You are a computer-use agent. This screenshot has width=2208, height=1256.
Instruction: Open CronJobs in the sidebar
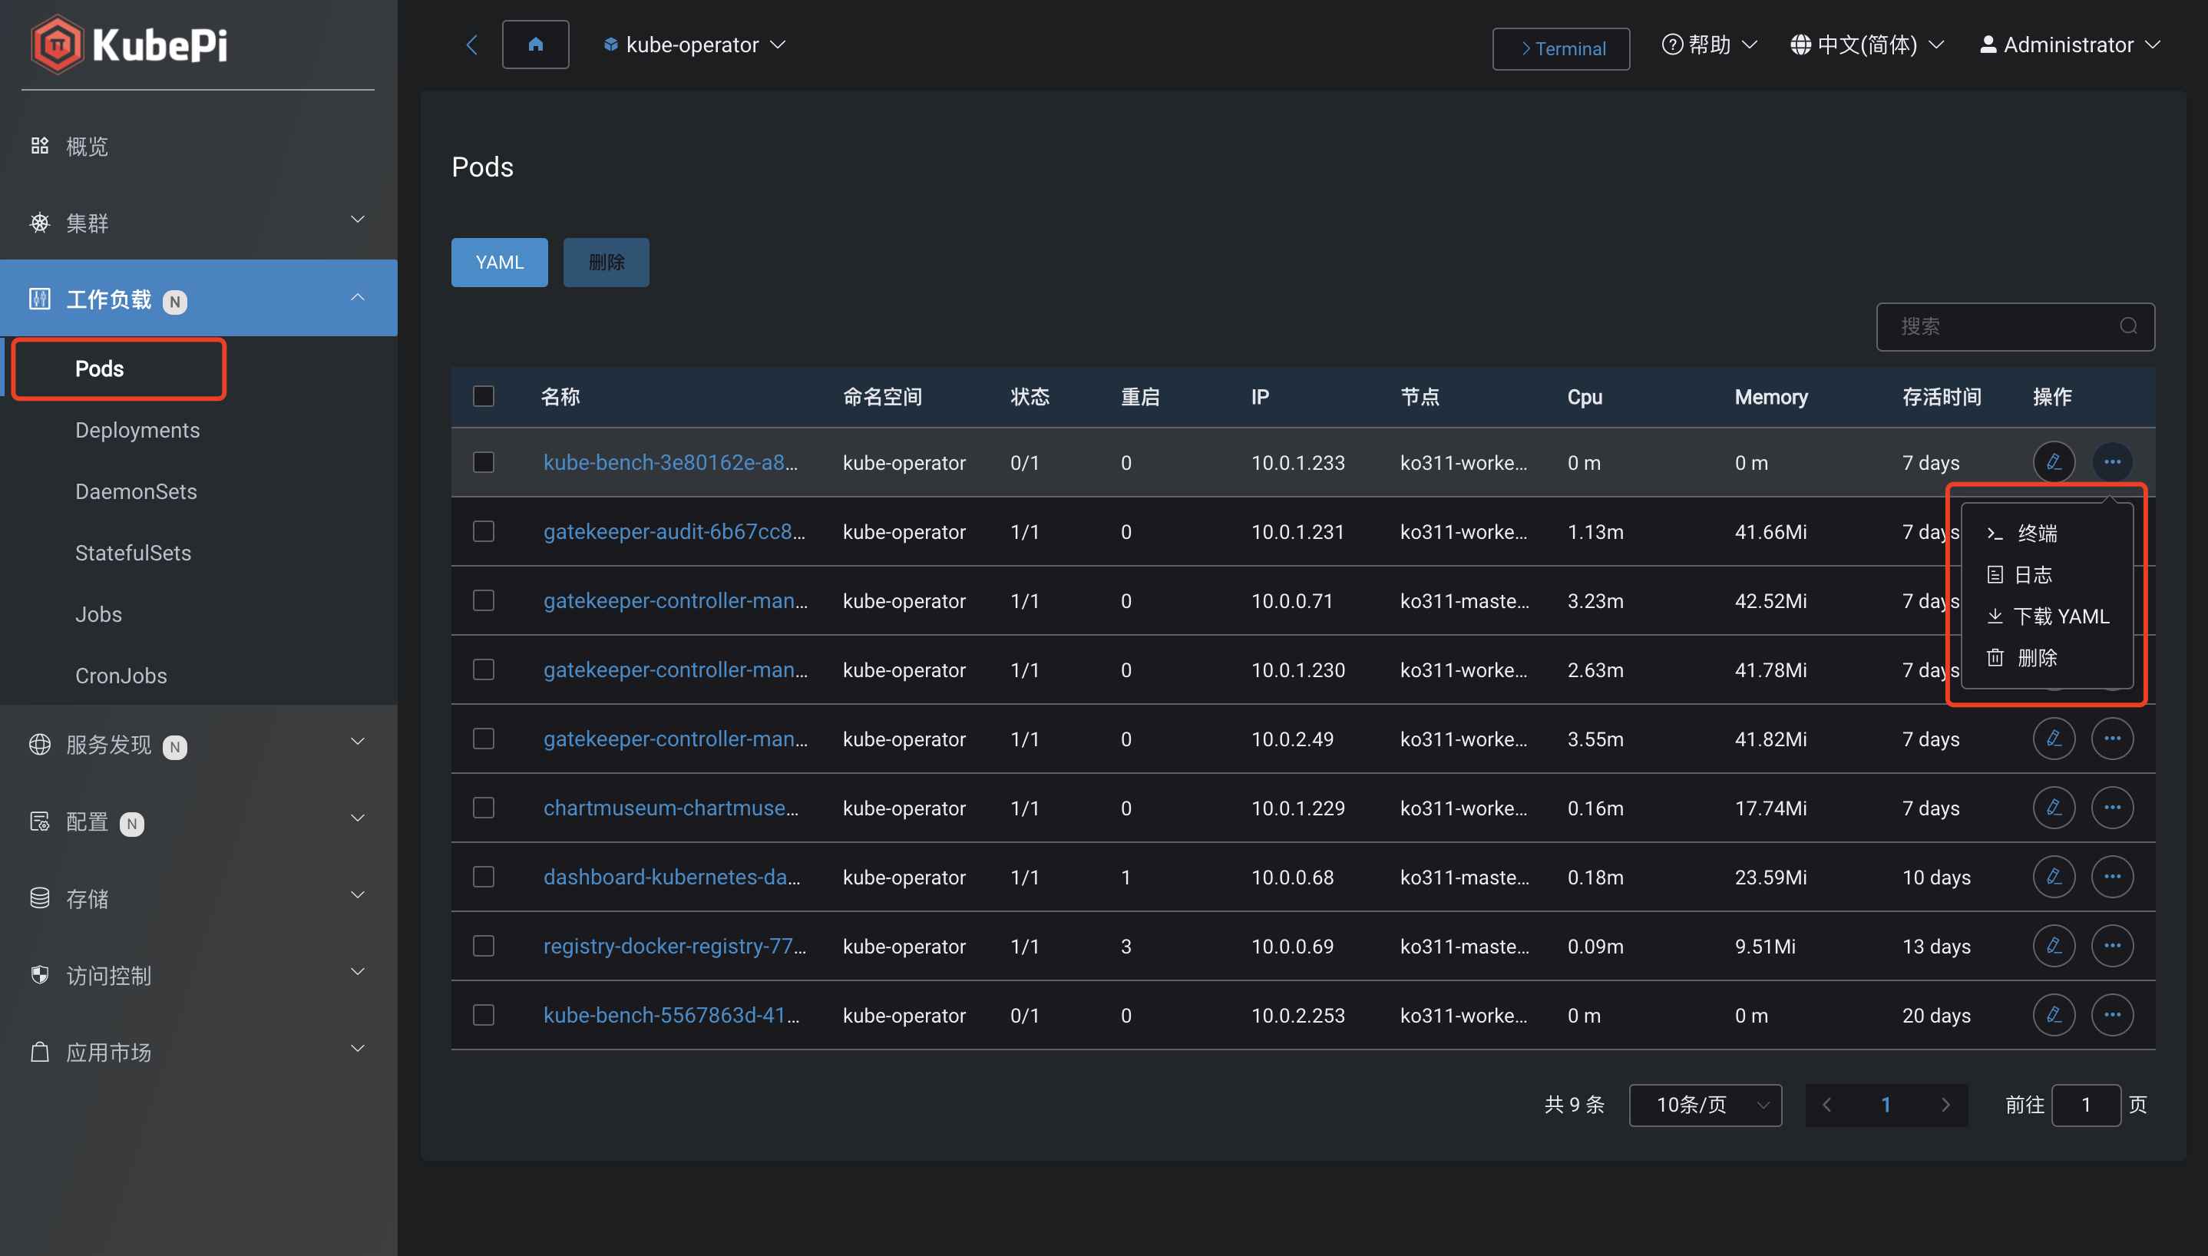(121, 676)
